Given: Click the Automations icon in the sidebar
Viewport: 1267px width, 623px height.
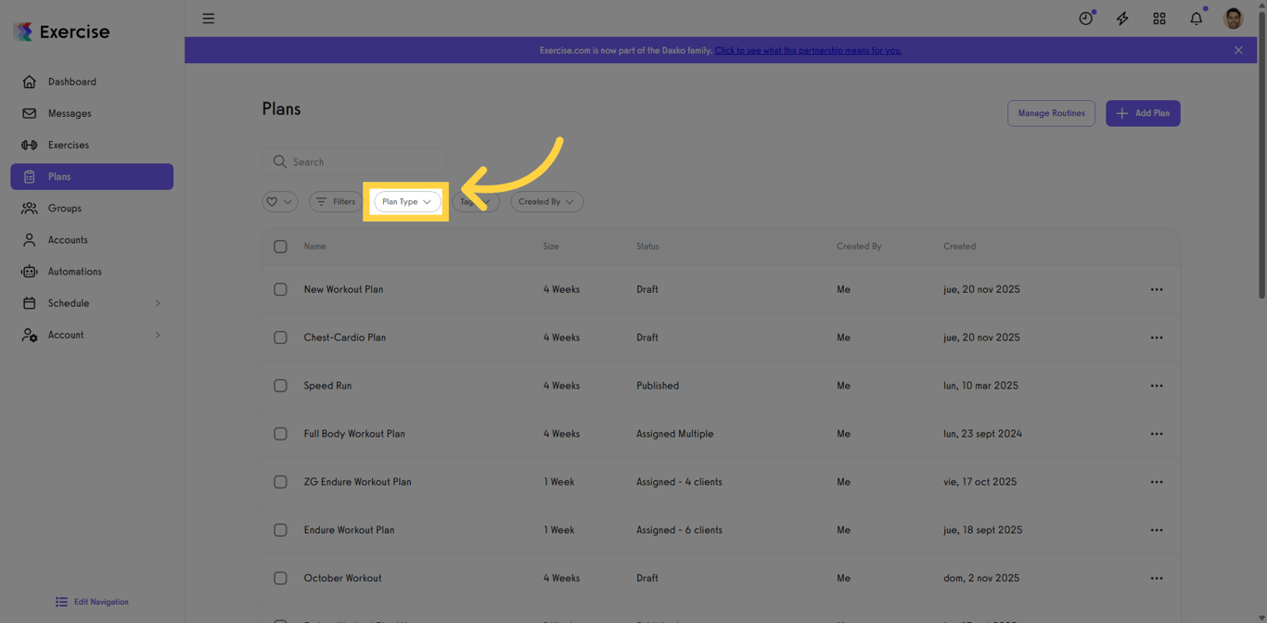Looking at the screenshot, I should click(x=30, y=271).
